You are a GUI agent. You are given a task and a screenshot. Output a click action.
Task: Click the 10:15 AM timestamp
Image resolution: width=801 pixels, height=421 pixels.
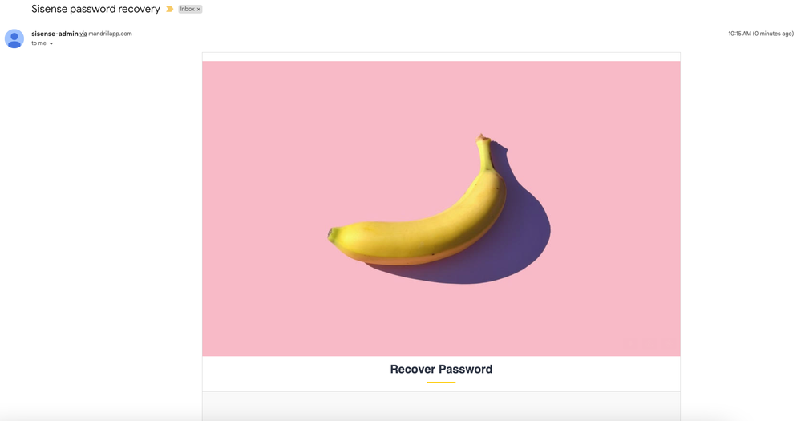click(739, 34)
